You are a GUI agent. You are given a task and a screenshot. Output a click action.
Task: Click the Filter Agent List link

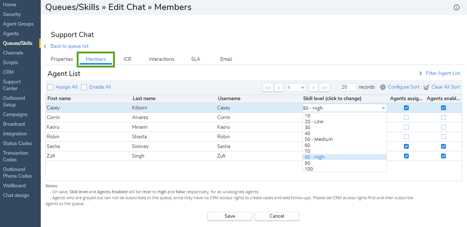tap(443, 73)
